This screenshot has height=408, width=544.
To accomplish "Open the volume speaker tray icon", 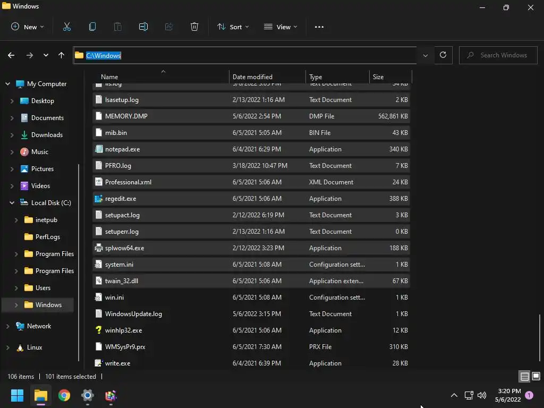I will point(482,395).
